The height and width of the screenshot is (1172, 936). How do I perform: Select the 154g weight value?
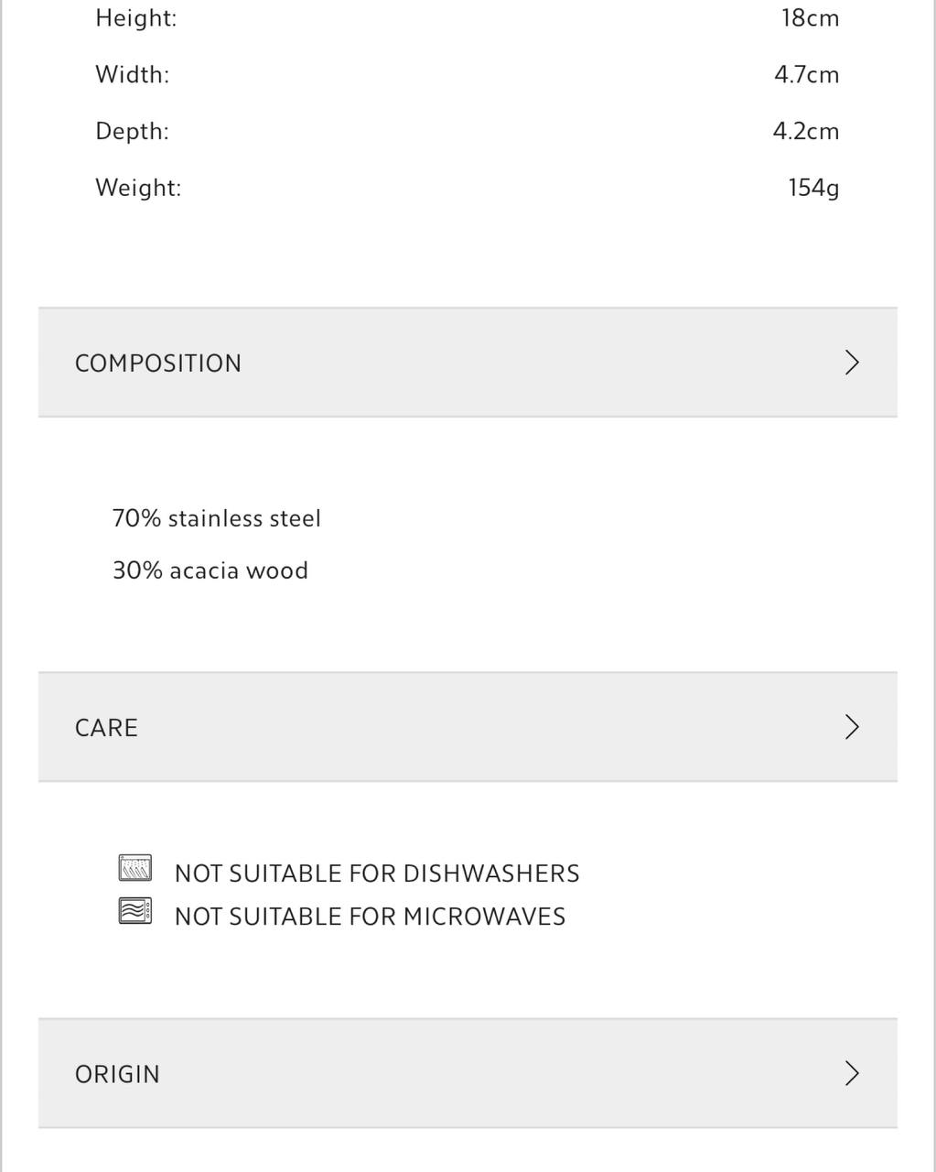pyautogui.click(x=813, y=188)
